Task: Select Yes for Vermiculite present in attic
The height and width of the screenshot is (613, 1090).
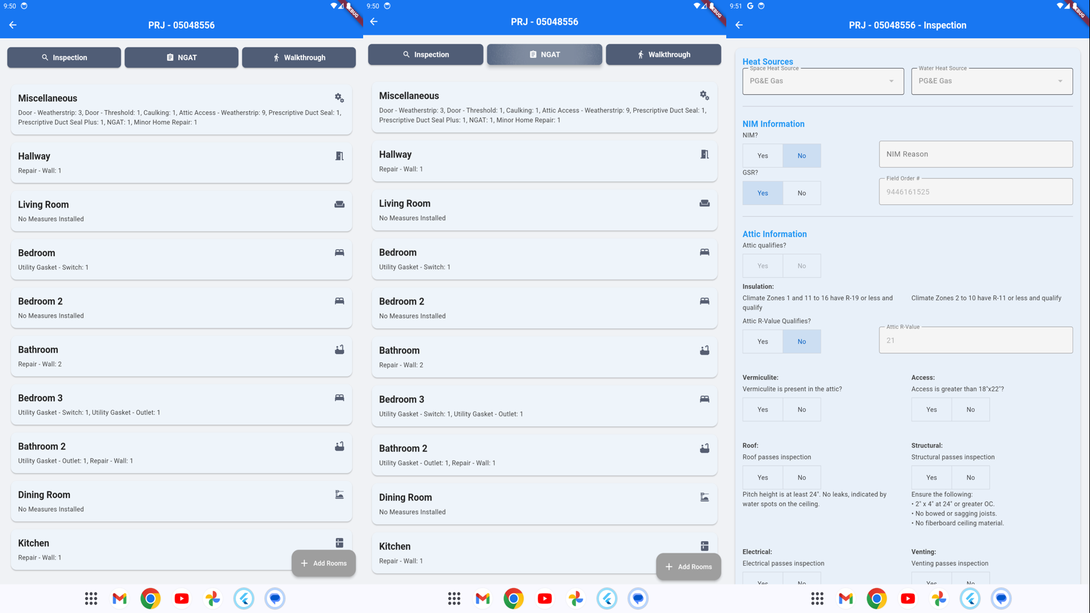Action: pyautogui.click(x=762, y=409)
